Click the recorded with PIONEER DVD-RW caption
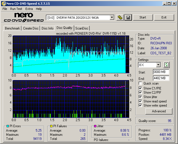 pyautogui.click(x=91, y=34)
